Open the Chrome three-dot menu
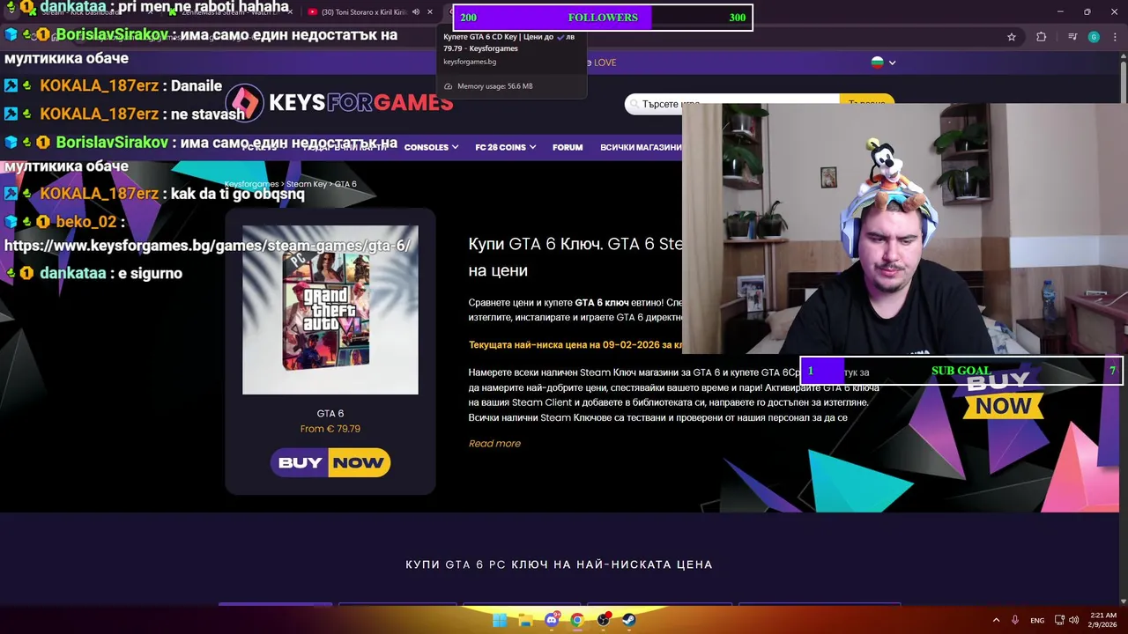The width and height of the screenshot is (1128, 634). click(x=1116, y=37)
